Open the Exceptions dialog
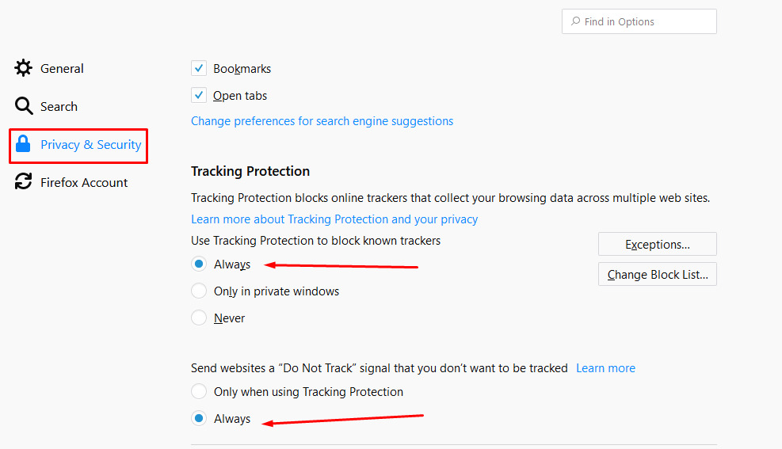 pyautogui.click(x=658, y=244)
